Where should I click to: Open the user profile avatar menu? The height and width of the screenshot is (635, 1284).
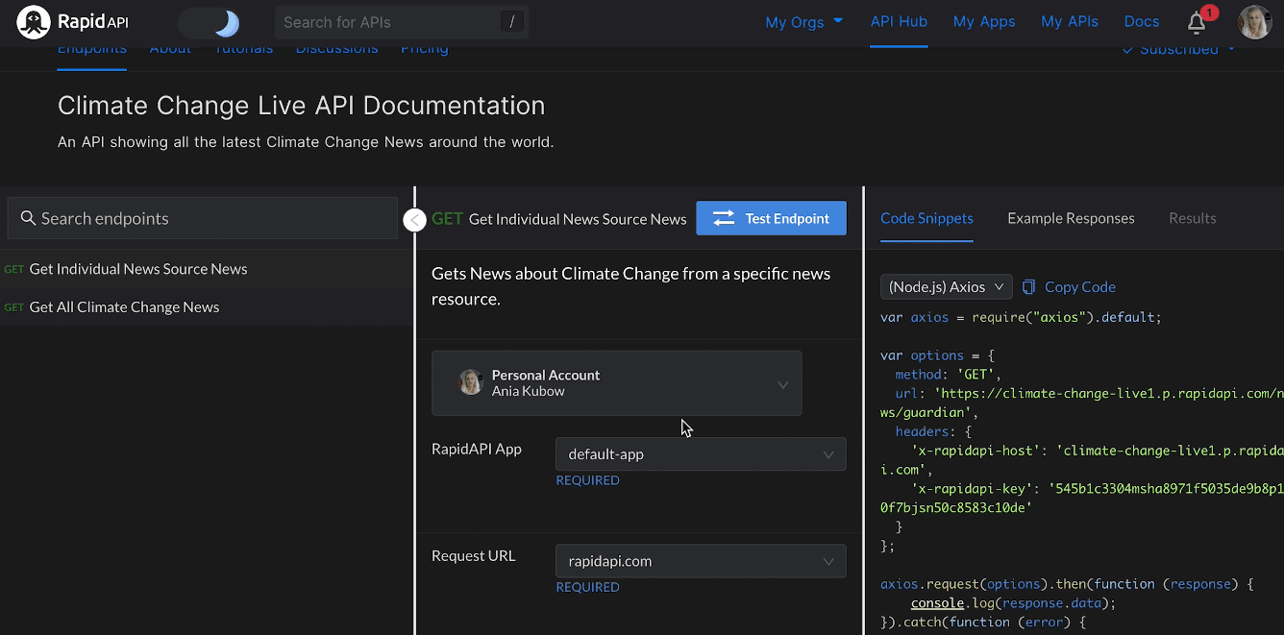(1254, 22)
